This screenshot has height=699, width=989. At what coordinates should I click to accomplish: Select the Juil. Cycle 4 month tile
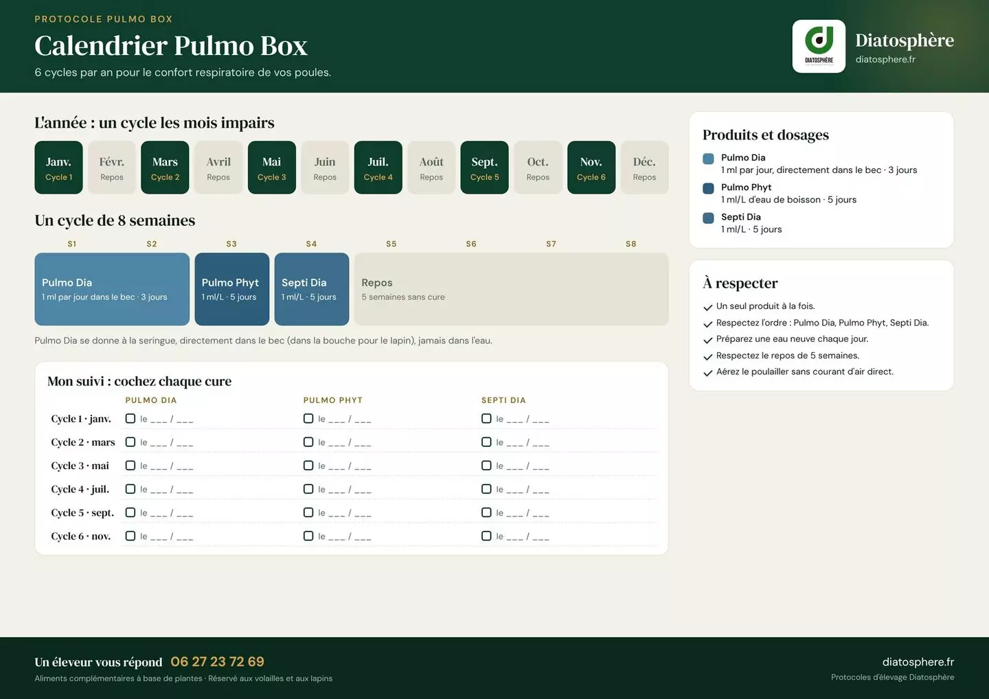pyautogui.click(x=378, y=168)
